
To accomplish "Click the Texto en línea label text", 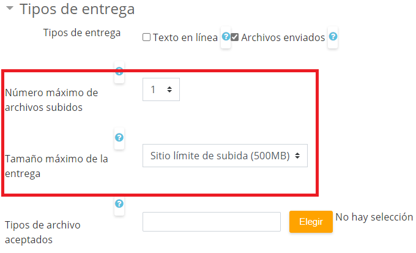I will coord(185,37).
